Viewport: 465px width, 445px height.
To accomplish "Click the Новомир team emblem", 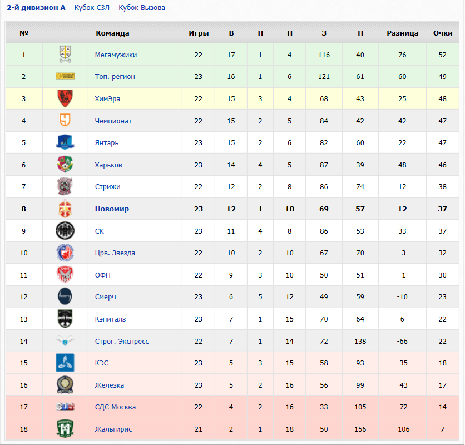I will tap(65, 209).
